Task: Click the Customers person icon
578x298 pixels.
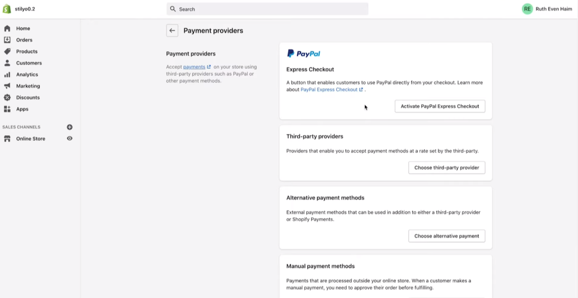Action: point(7,63)
